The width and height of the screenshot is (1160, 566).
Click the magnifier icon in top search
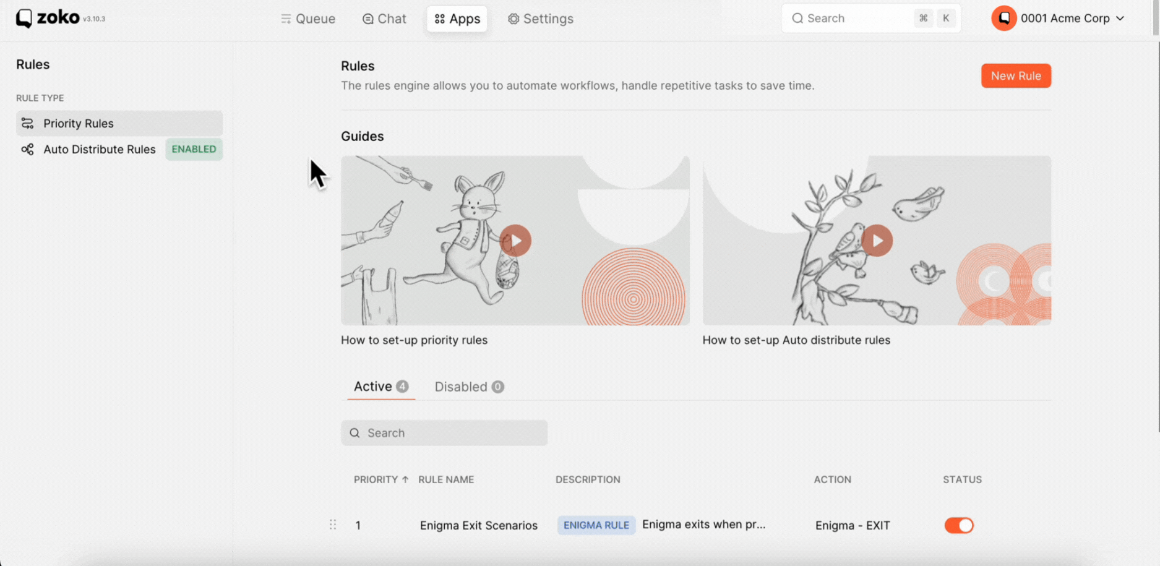point(797,19)
